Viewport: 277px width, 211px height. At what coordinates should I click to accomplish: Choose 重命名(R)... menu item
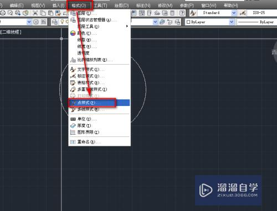point(100,142)
